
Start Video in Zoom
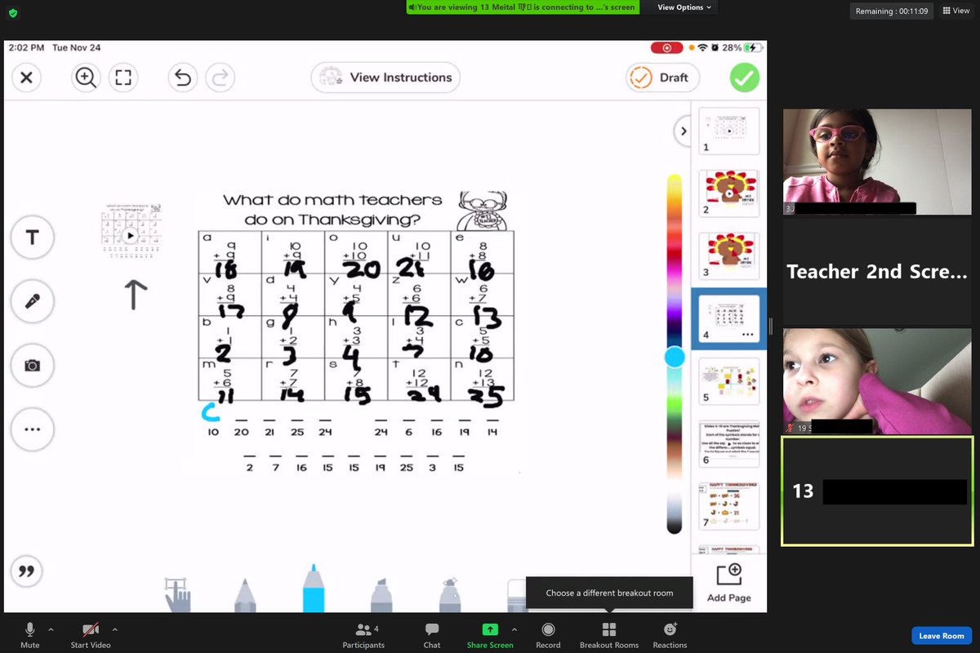pos(91,634)
